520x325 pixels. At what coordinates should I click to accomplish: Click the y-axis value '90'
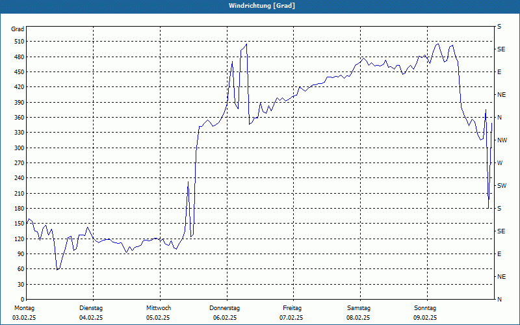pyautogui.click(x=21, y=254)
